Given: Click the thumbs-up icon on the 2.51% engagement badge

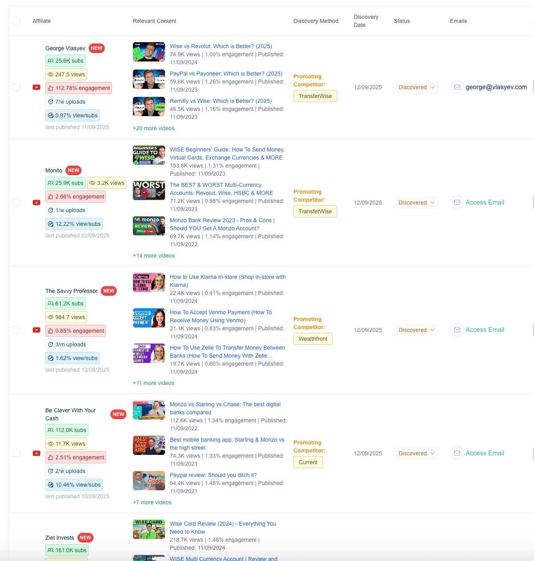Looking at the screenshot, I should 51,457.
